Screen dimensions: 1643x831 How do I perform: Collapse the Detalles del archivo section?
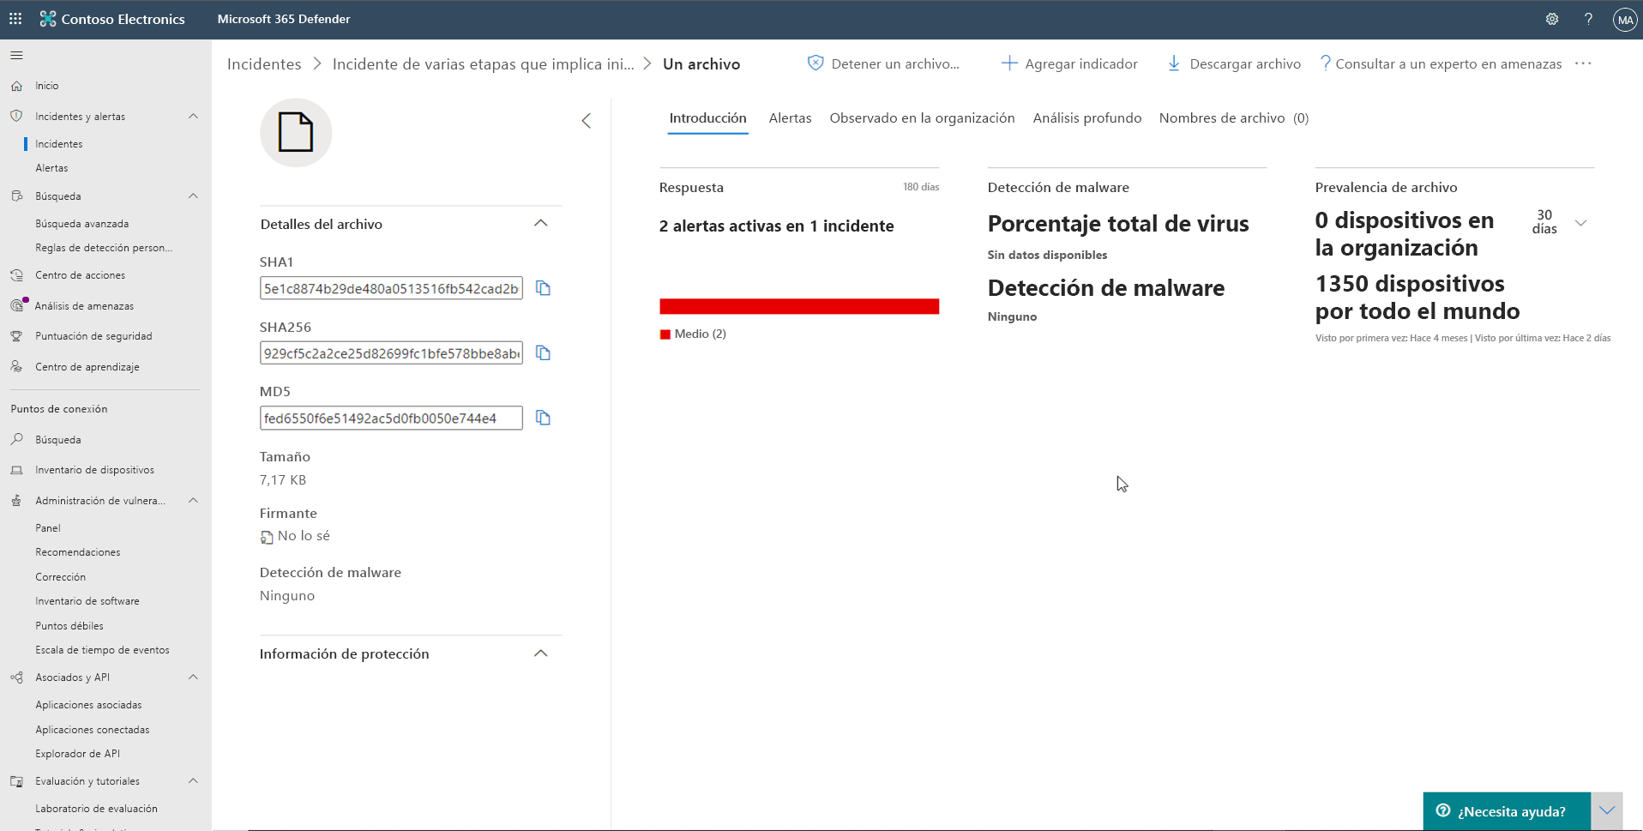click(541, 223)
